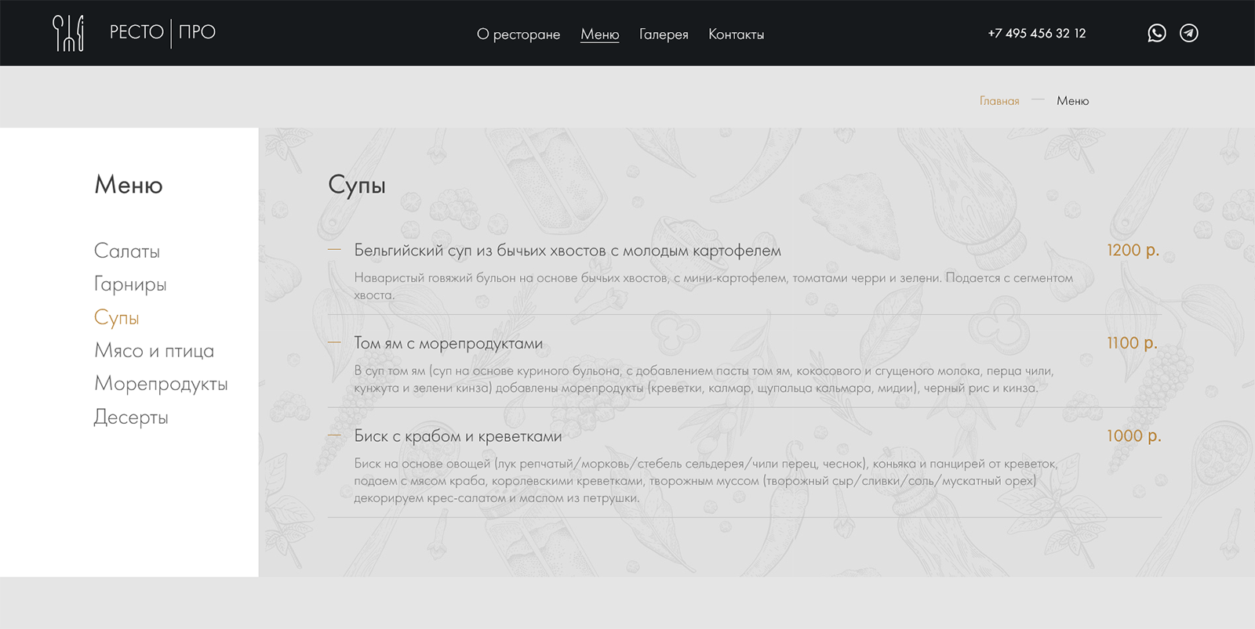Open the Контакты page
The width and height of the screenshot is (1255, 629).
pyautogui.click(x=736, y=34)
